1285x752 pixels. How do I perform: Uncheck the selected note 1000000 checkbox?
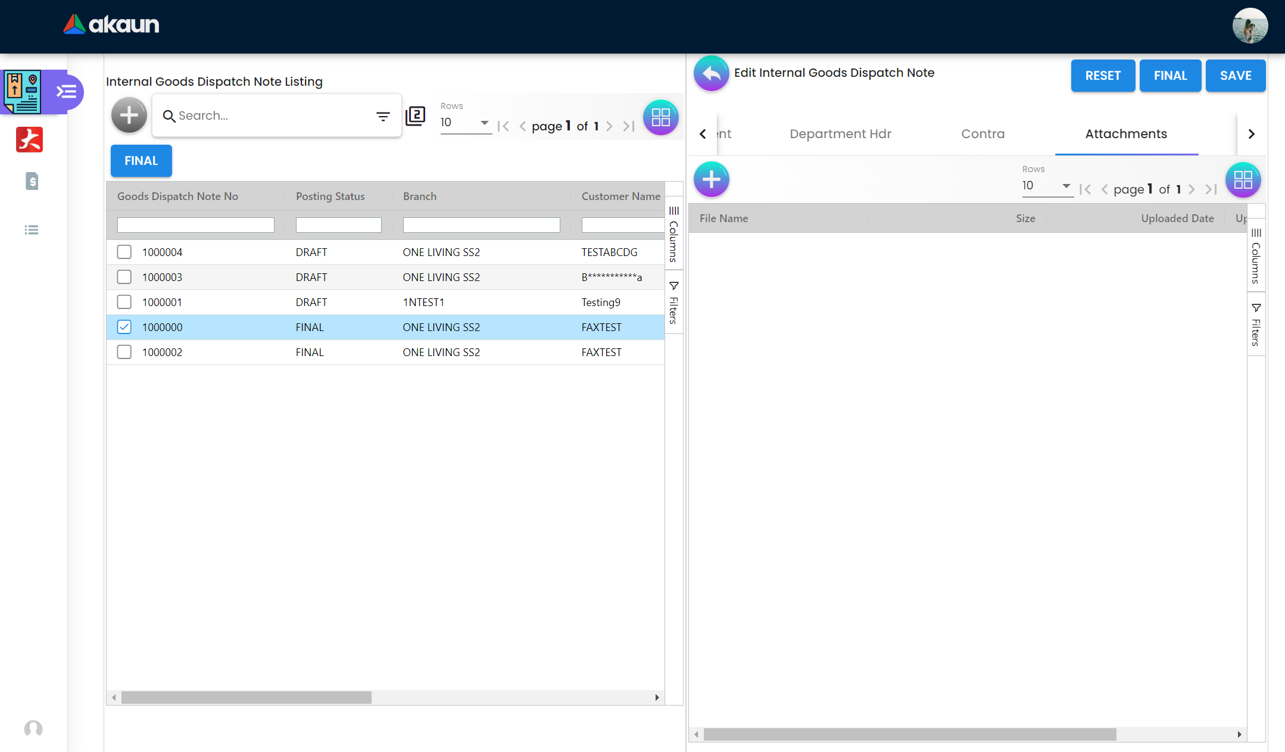point(124,327)
